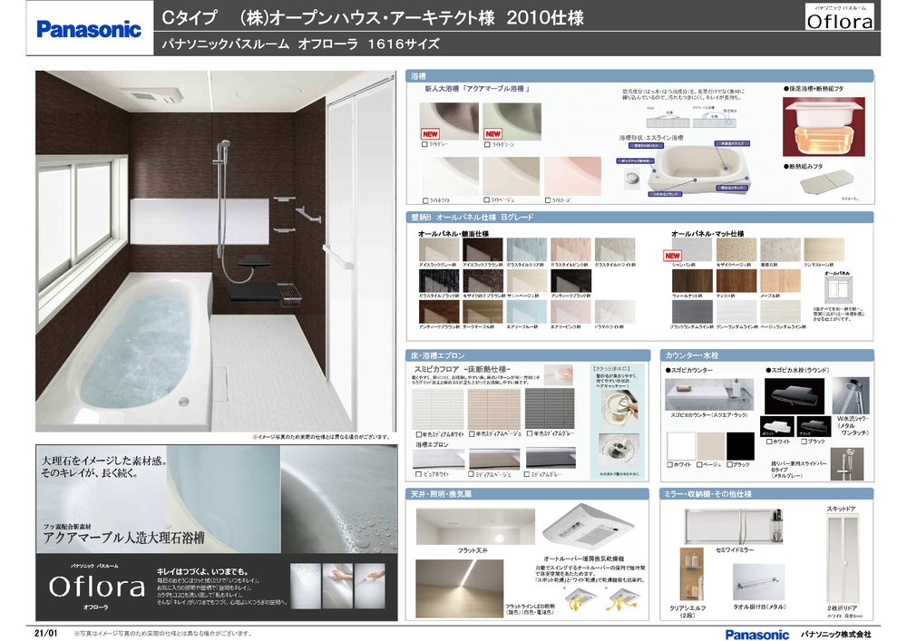The width and height of the screenshot is (907, 641).
Task: Click the スミピカフロア －床断熱仕様－ heading
Action: (x=463, y=369)
